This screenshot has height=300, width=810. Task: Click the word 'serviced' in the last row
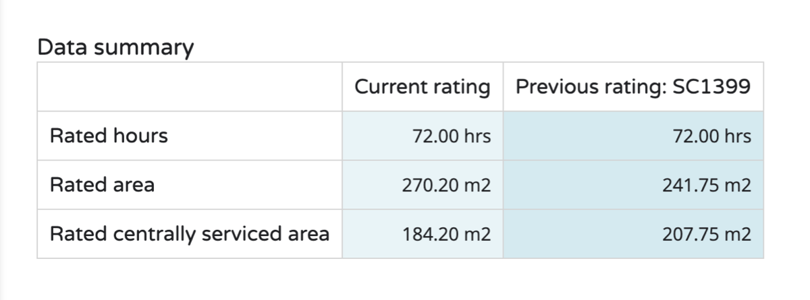coord(232,234)
